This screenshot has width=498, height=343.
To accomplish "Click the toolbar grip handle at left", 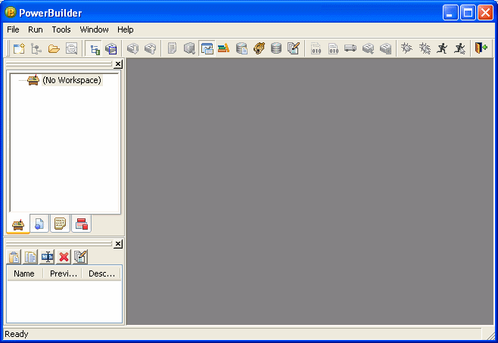I will pyautogui.click(x=8, y=48).
